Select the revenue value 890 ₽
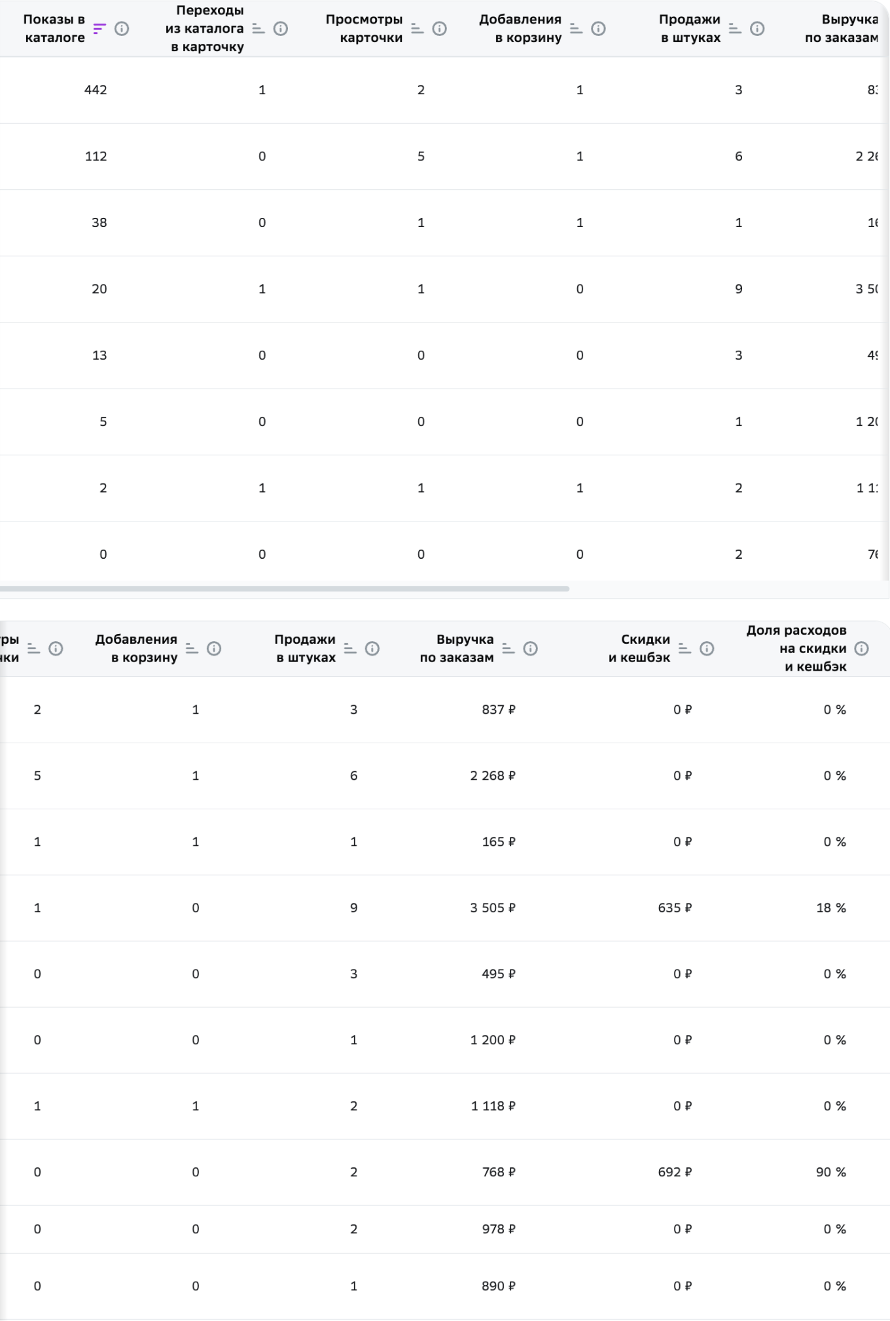 click(499, 1286)
